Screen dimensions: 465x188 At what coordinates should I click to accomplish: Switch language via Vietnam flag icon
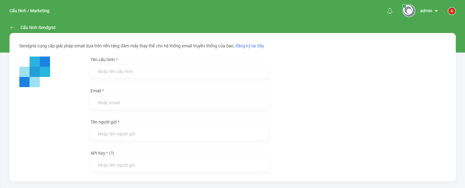[451, 11]
